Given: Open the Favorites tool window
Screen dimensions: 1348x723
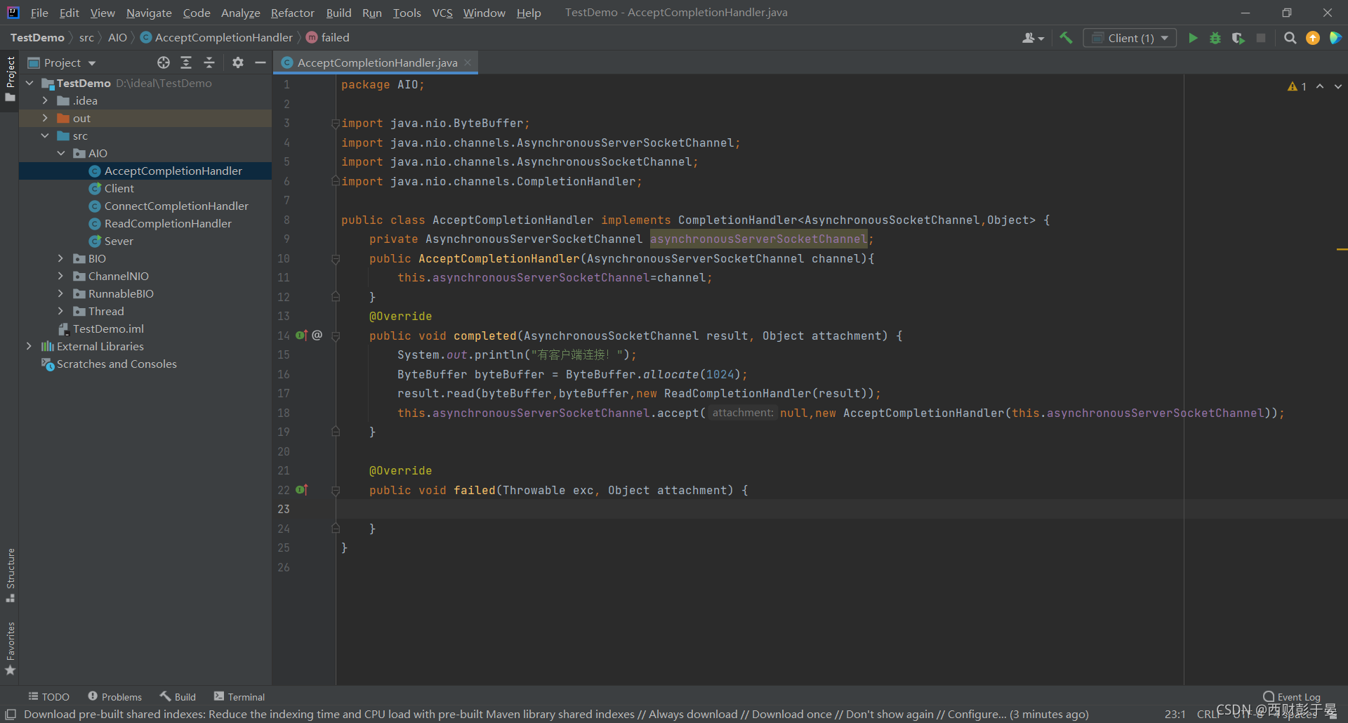Looking at the screenshot, I should pos(10,648).
